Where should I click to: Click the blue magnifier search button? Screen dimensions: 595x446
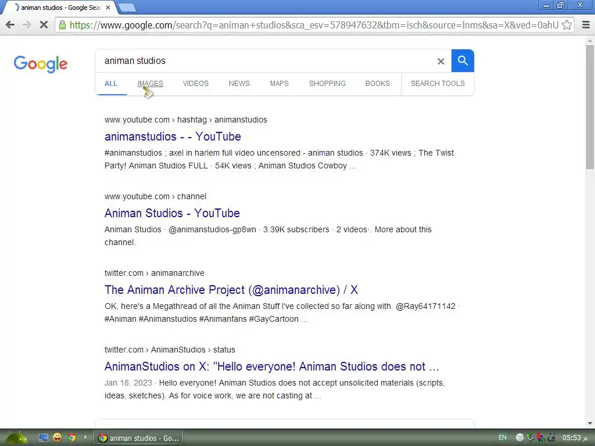tap(463, 60)
